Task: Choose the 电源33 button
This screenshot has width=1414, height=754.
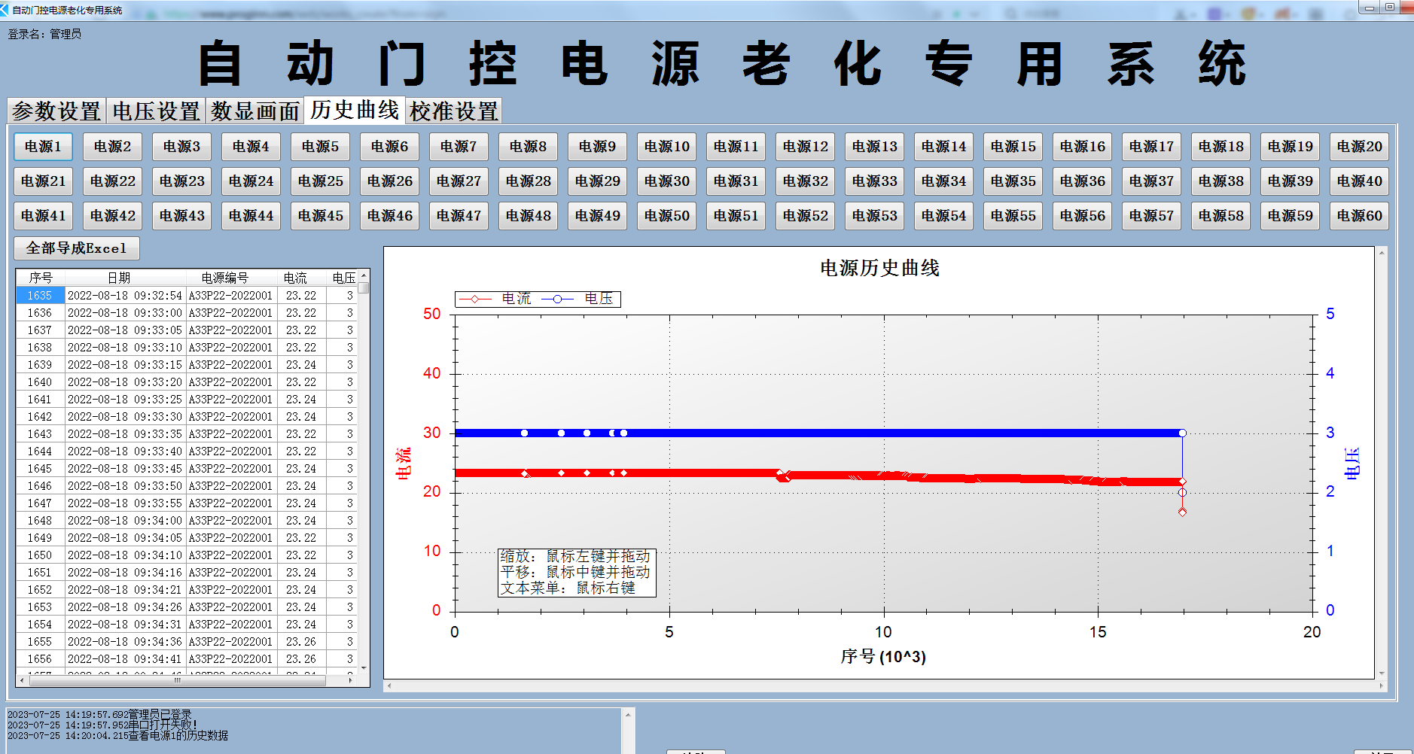Action: point(874,181)
